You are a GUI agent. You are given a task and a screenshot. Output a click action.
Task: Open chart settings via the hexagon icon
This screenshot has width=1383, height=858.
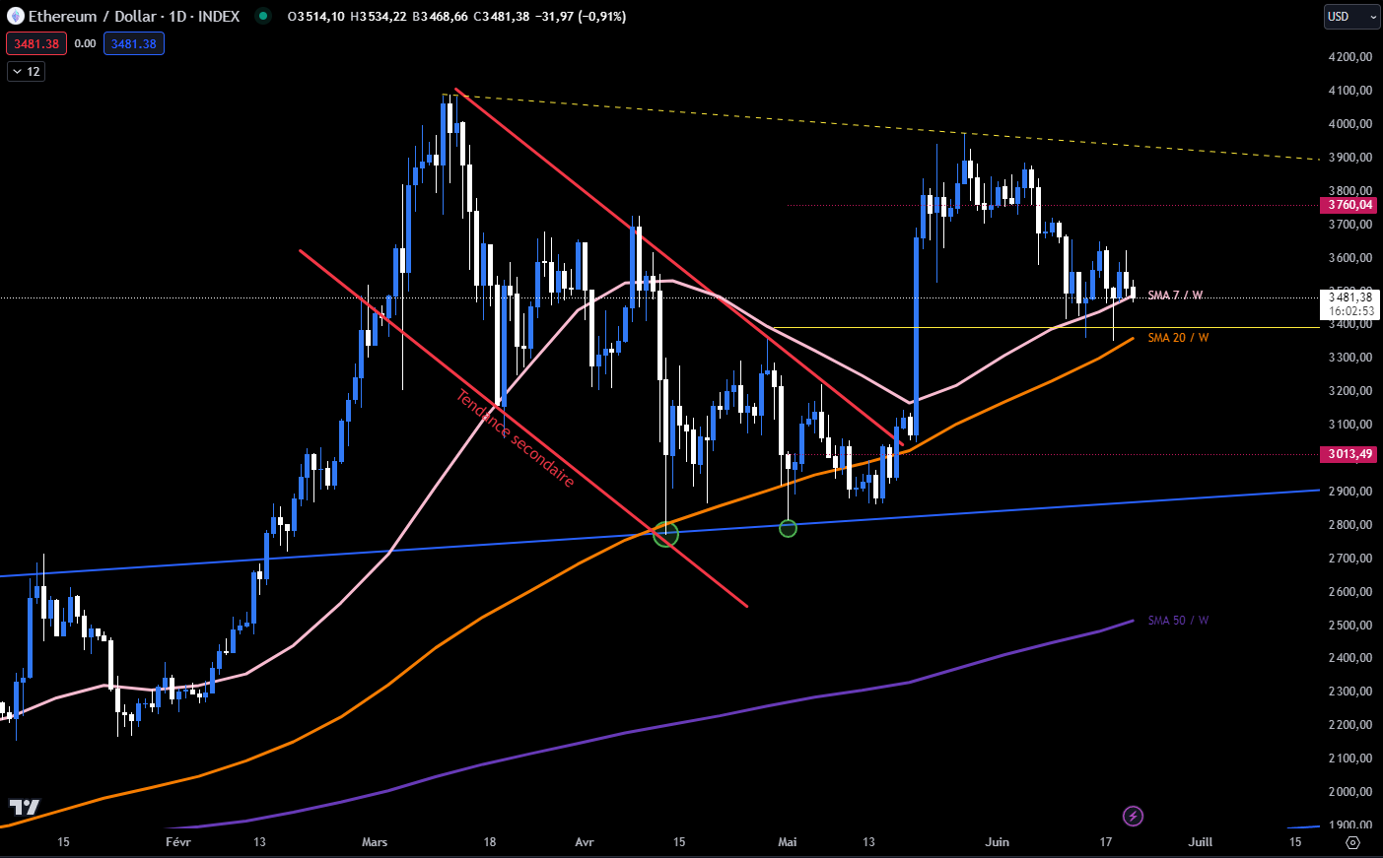(x=1353, y=842)
